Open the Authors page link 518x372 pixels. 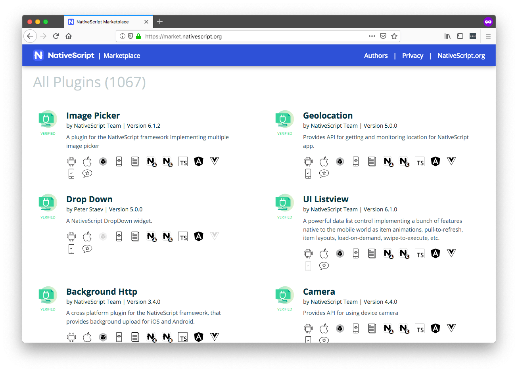coord(376,56)
